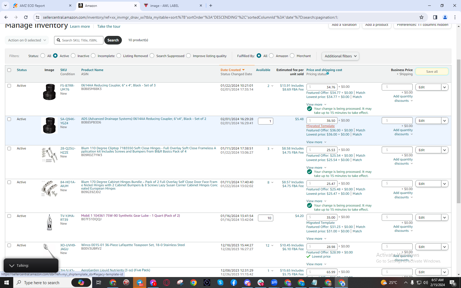Sort by the Date Created column

[x=232, y=70]
